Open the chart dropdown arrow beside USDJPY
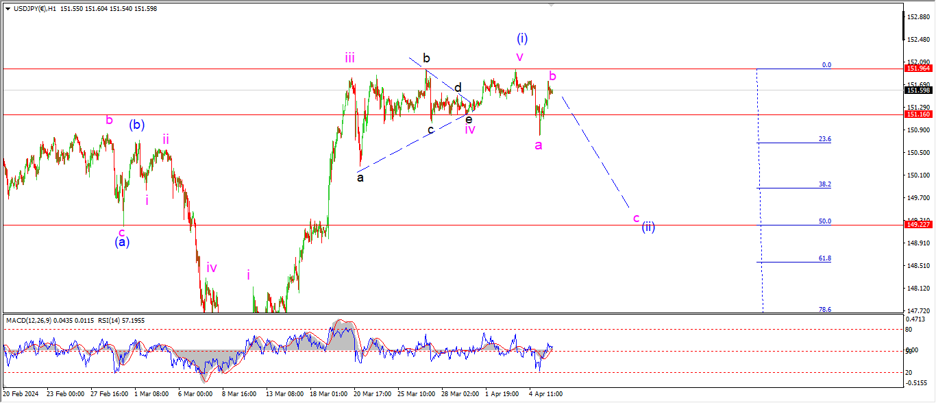The height and width of the screenshot is (403, 936). (x=8, y=9)
